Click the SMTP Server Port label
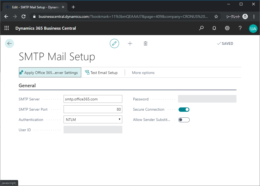This screenshot has width=260, height=186. pos(33,109)
